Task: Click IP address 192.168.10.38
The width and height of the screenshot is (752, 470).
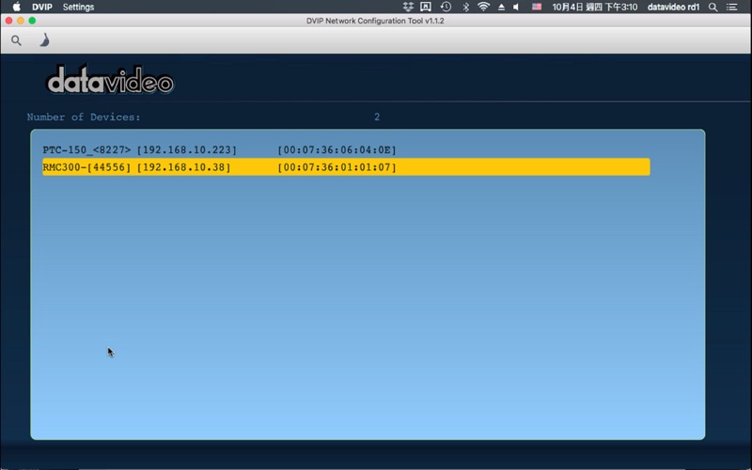Action: coord(183,167)
